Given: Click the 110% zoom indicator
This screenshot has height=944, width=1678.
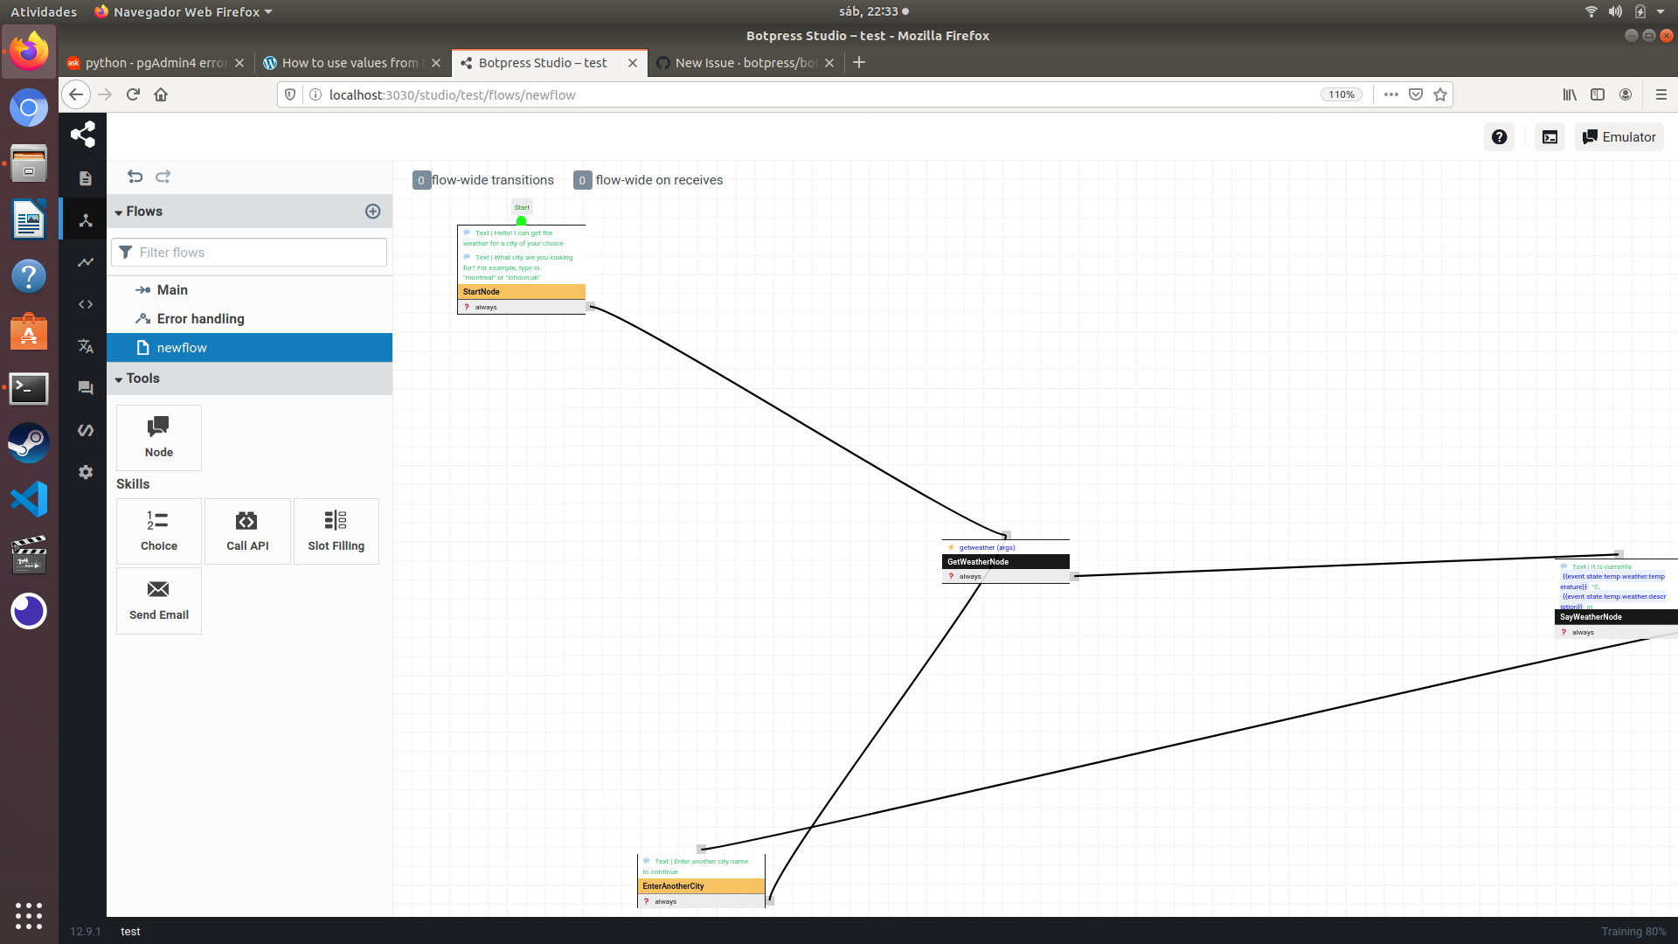Looking at the screenshot, I should [x=1341, y=94].
